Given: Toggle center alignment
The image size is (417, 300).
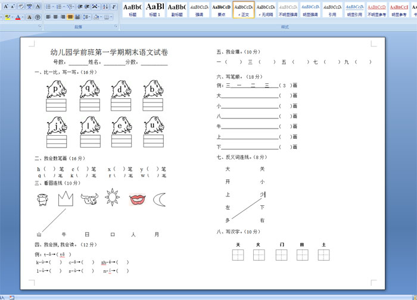Looking at the screenshot, I should 55,17.
